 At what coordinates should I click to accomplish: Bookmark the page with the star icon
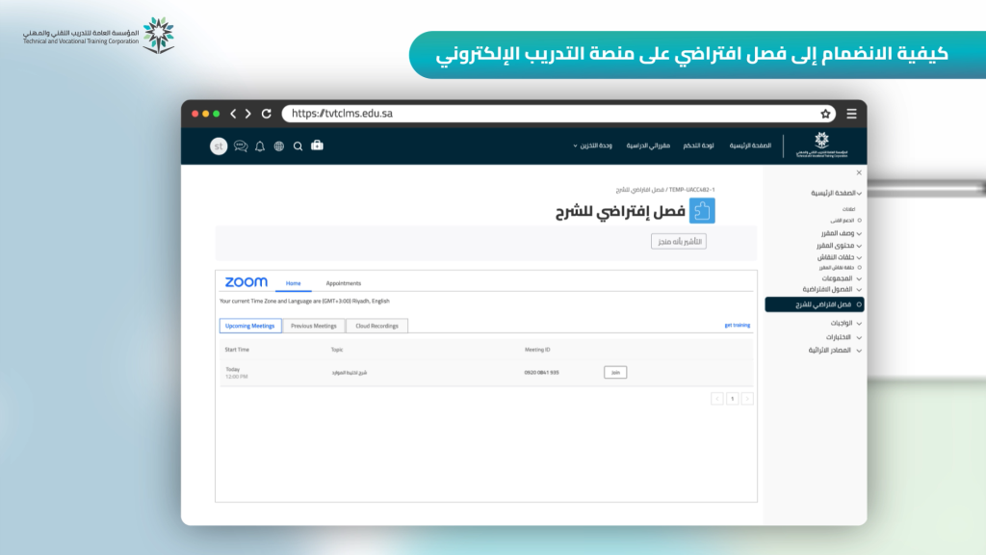pos(825,114)
